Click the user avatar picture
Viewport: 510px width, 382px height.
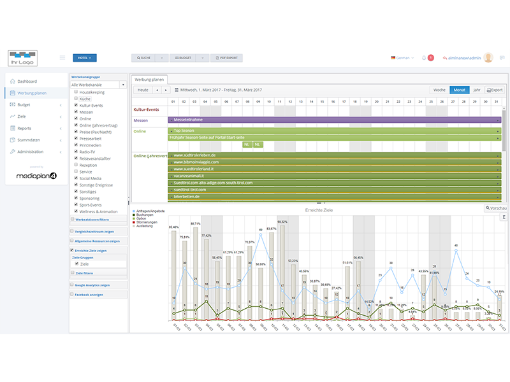coord(488,58)
